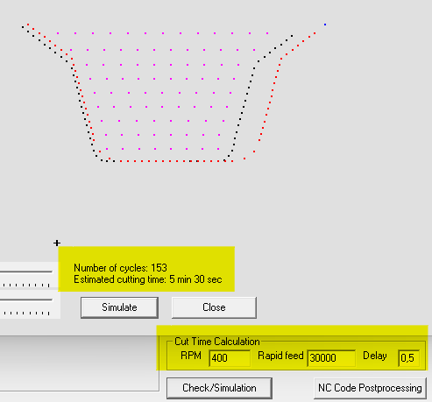Close the simulation dialog with the Close button
The image size is (432, 402).
[x=214, y=307]
